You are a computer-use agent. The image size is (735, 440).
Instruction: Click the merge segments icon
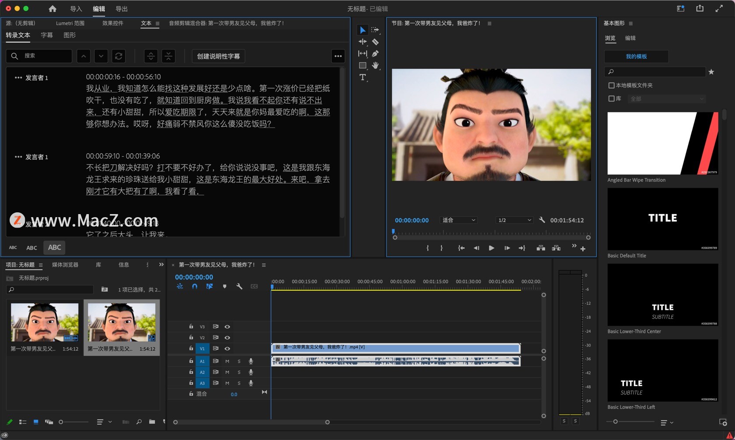[x=168, y=56]
